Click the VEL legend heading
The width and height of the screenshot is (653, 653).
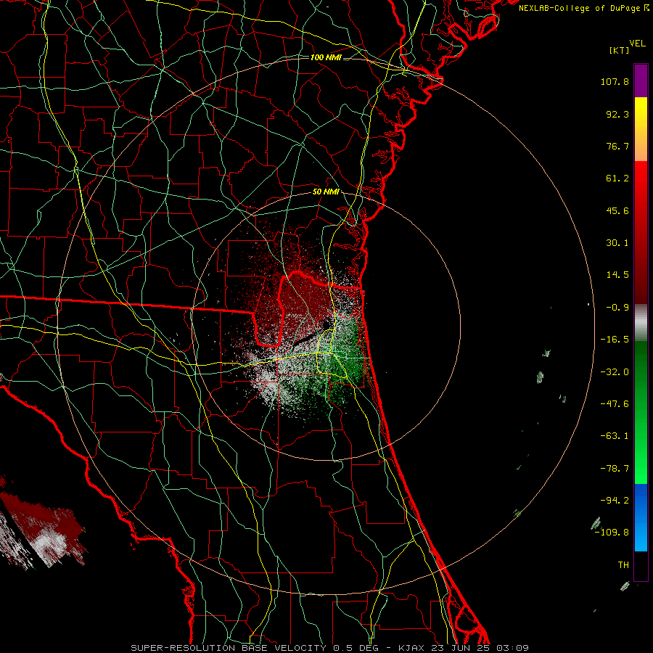click(x=637, y=44)
